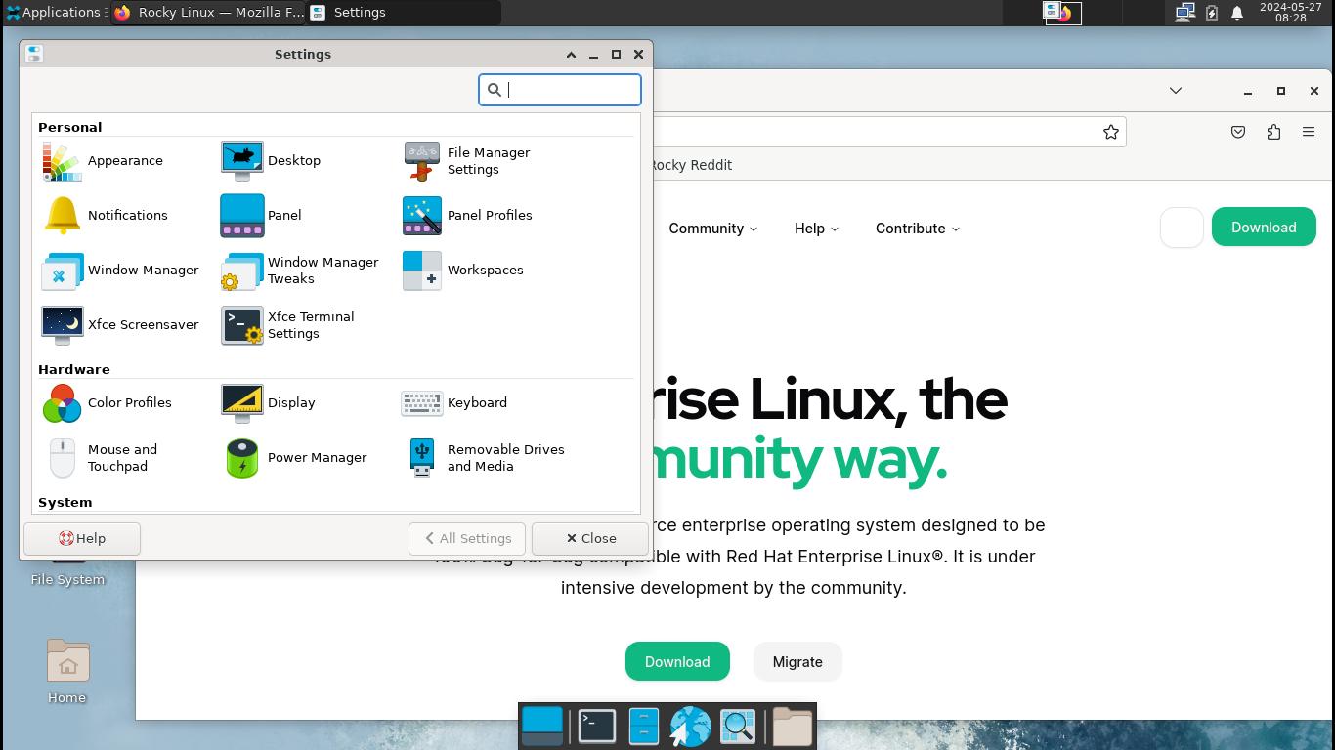Open Panel settings
This screenshot has width=1335, height=750.
click(261, 216)
